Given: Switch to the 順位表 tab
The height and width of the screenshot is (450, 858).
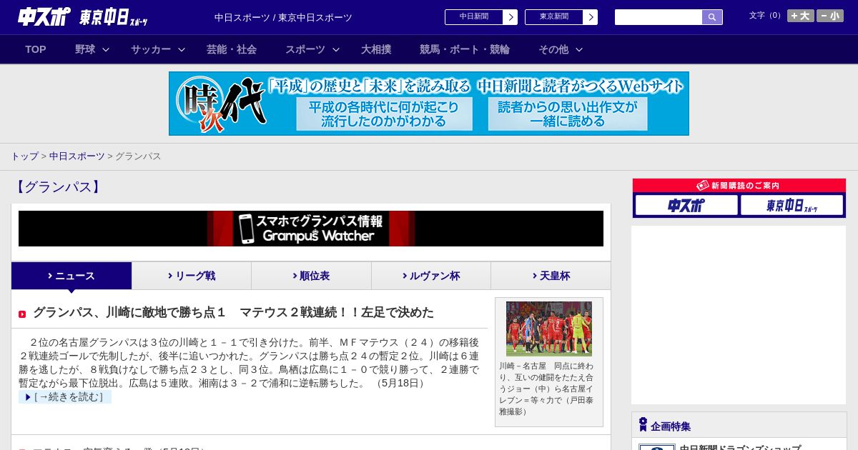Looking at the screenshot, I should point(311,276).
